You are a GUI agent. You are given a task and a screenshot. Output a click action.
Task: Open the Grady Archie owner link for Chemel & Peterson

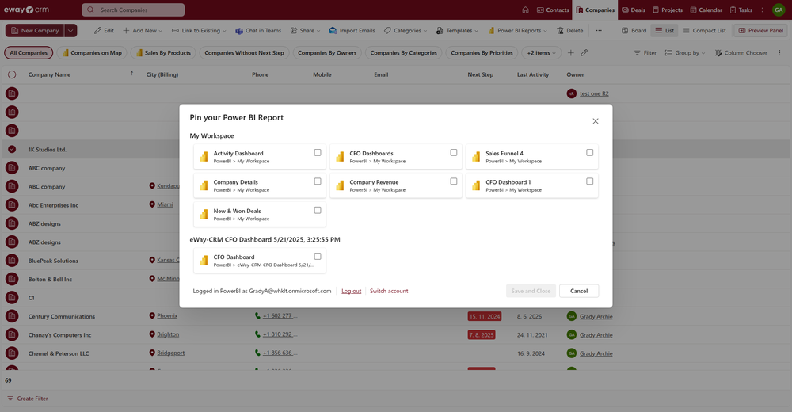click(x=596, y=353)
